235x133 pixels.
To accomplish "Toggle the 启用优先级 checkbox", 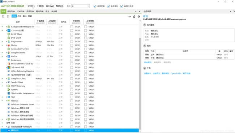I will (122, 6).
